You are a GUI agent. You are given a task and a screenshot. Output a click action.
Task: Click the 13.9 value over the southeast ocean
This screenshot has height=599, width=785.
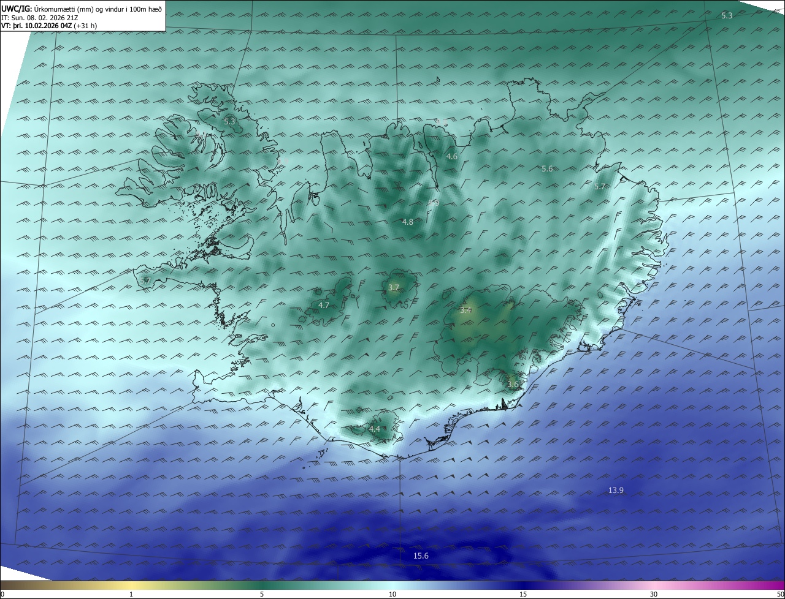pyautogui.click(x=616, y=490)
